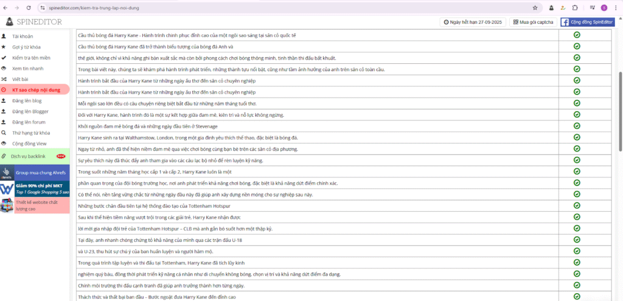Open the browser Extensions puzzle icon
Image resolution: width=623 pixels, height=301 pixels.
575,7
